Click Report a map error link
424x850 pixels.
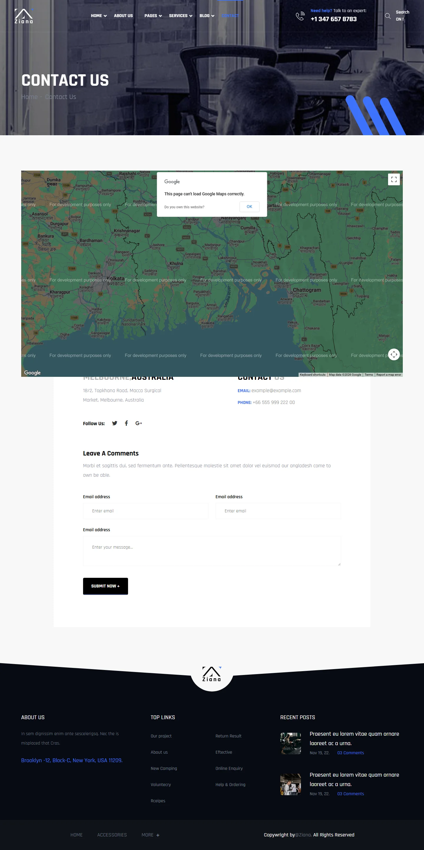tap(388, 375)
